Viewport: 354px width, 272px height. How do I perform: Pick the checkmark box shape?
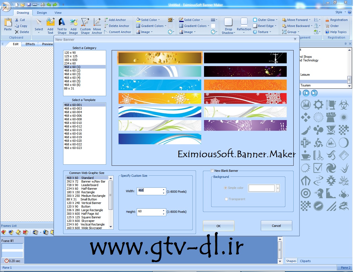[x=318, y=168]
